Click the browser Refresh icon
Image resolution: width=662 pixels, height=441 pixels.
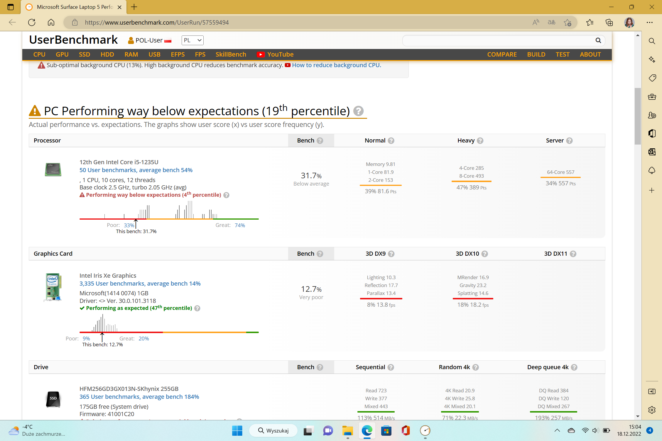click(x=32, y=22)
